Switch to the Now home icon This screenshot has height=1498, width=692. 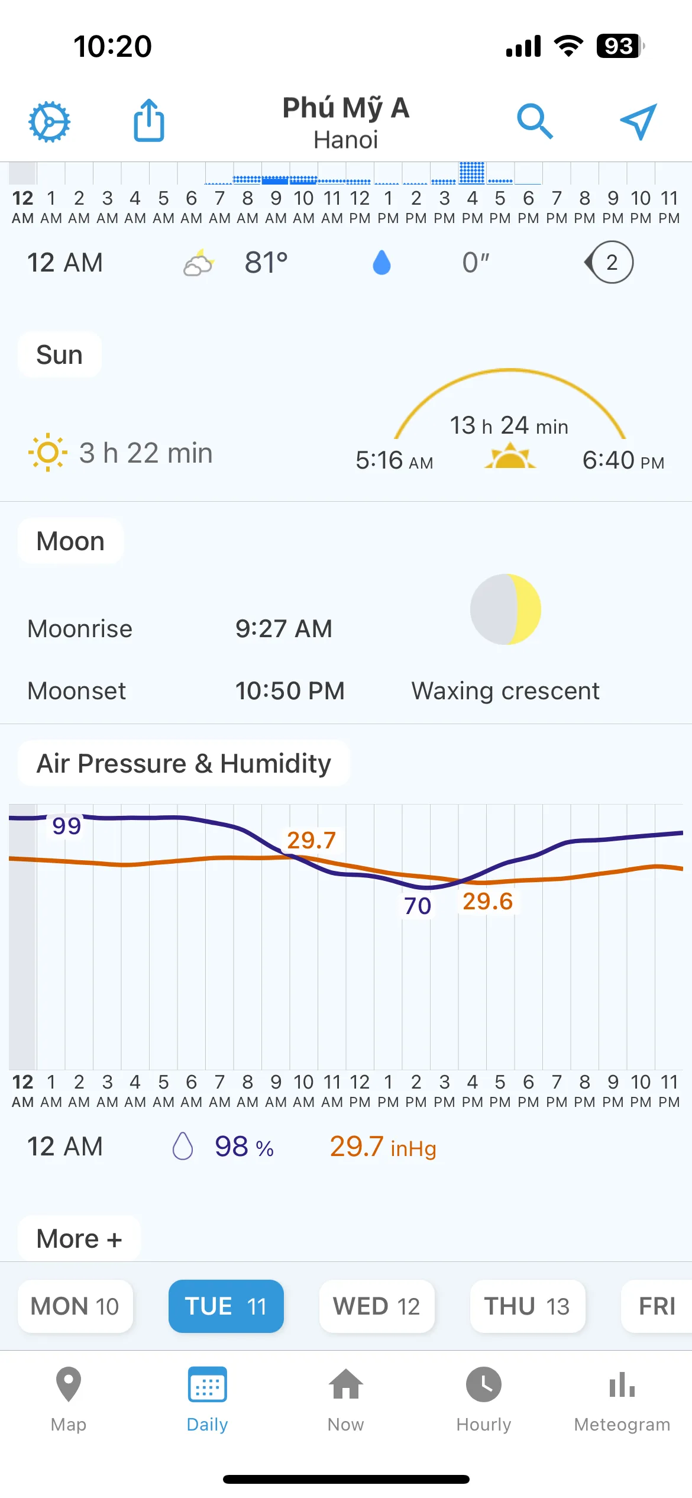pos(346,1400)
